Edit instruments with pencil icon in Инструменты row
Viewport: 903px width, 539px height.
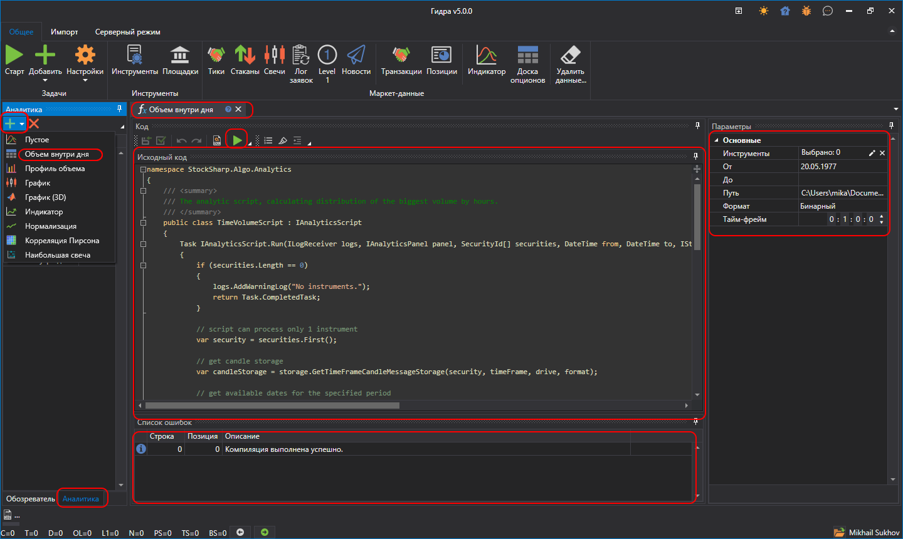872,153
